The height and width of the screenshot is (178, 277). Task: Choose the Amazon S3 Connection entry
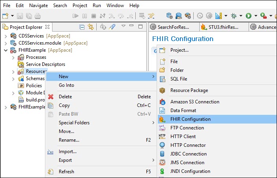click(x=195, y=102)
